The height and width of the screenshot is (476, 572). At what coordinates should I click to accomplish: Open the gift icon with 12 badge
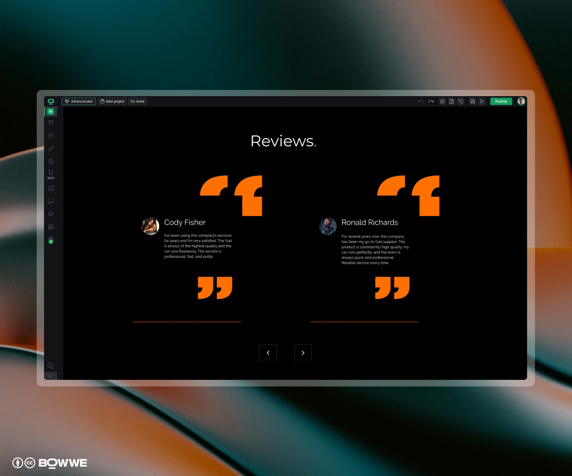51,240
